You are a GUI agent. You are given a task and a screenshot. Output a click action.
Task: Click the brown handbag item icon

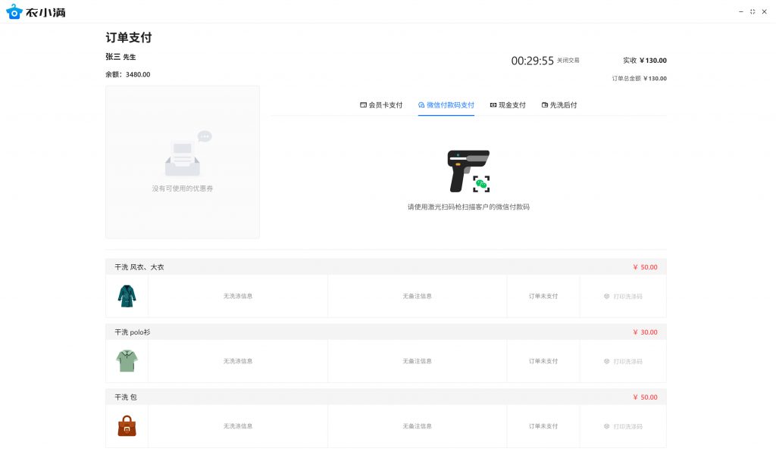pyautogui.click(x=127, y=426)
